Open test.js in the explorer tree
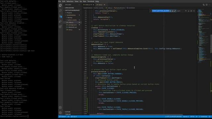 click(x=72, y=30)
